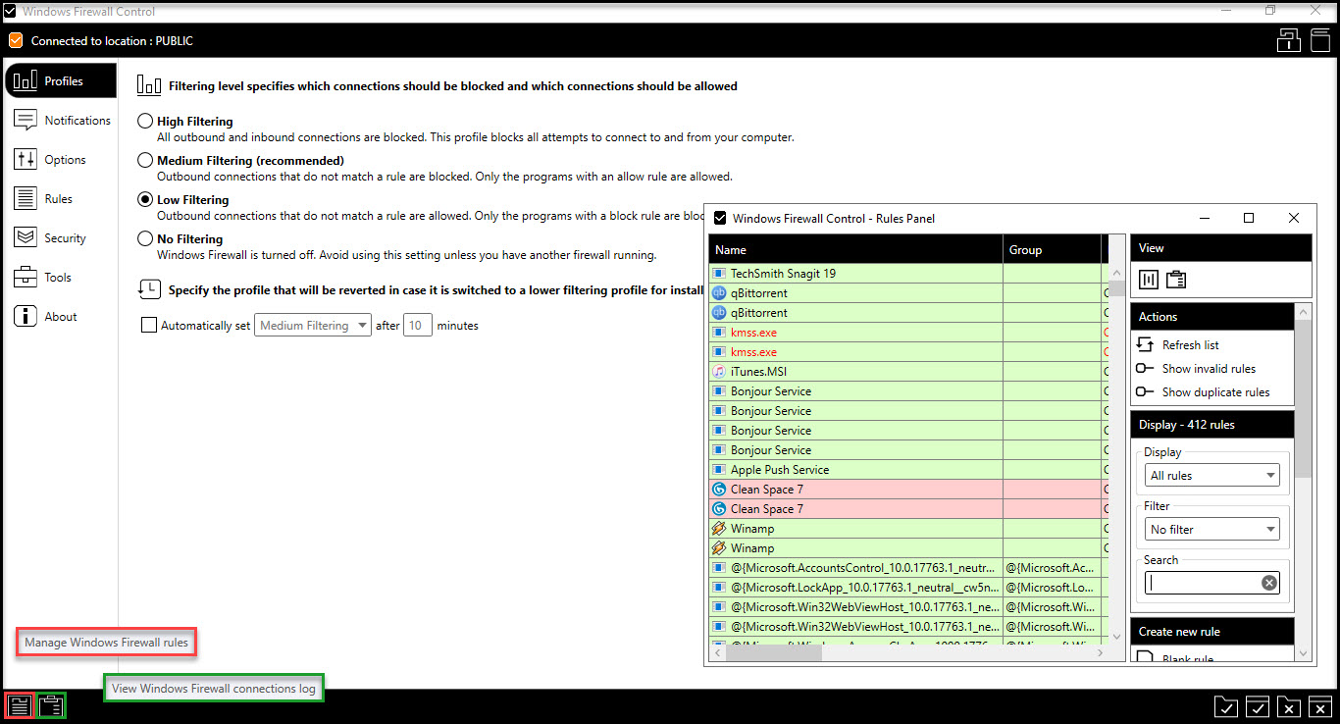Click Blank rule under Create new rule
Image resolution: width=1340 pixels, height=724 pixels.
(x=1174, y=657)
